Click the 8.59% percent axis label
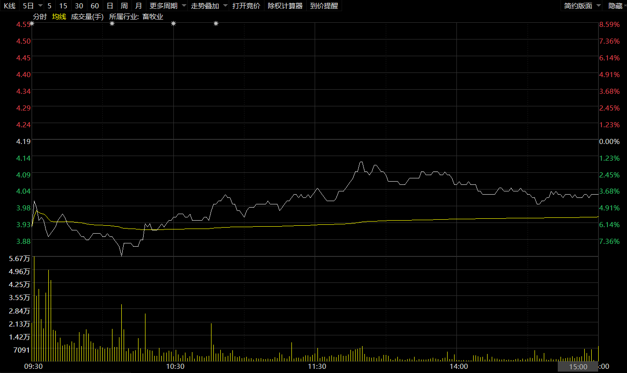This screenshot has width=627, height=373. [x=609, y=24]
